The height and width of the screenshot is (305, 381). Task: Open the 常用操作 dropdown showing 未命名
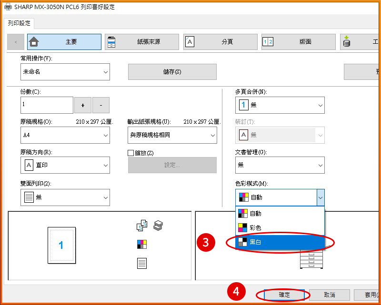(65, 72)
